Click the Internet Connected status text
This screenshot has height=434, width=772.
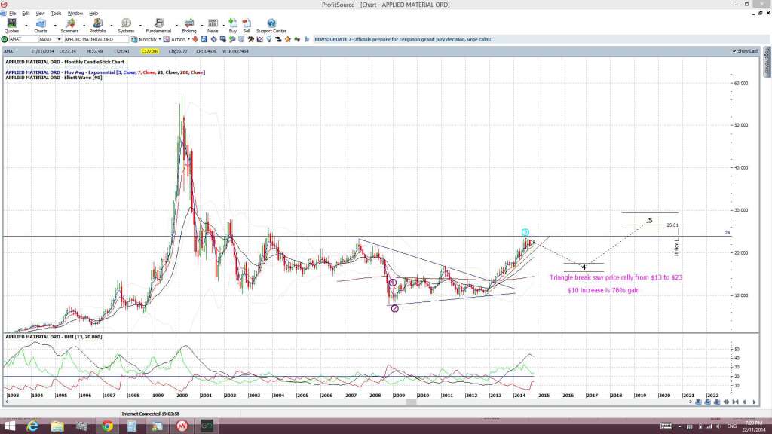click(x=150, y=414)
